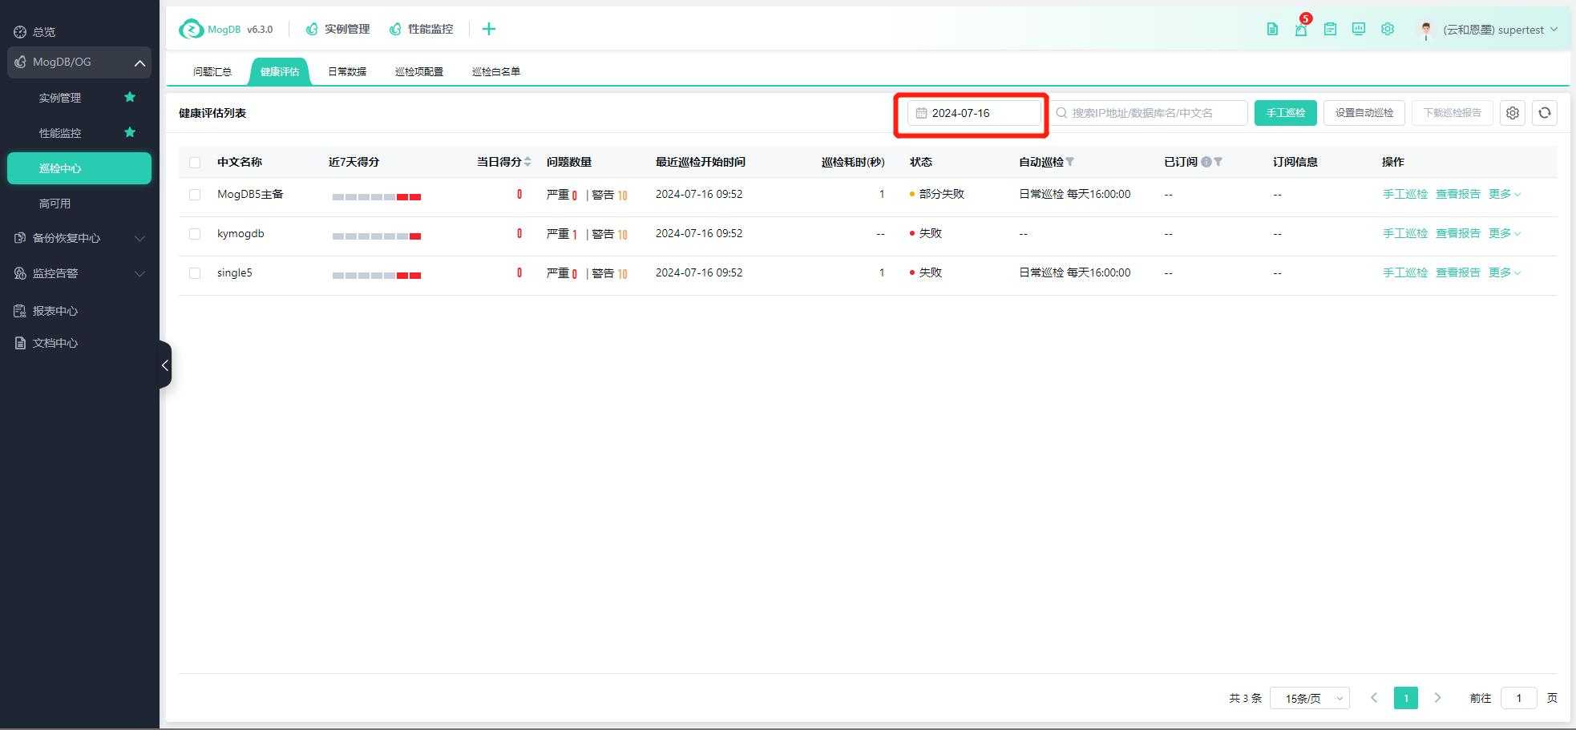Open the 2024-07-16 date picker

coord(974,113)
